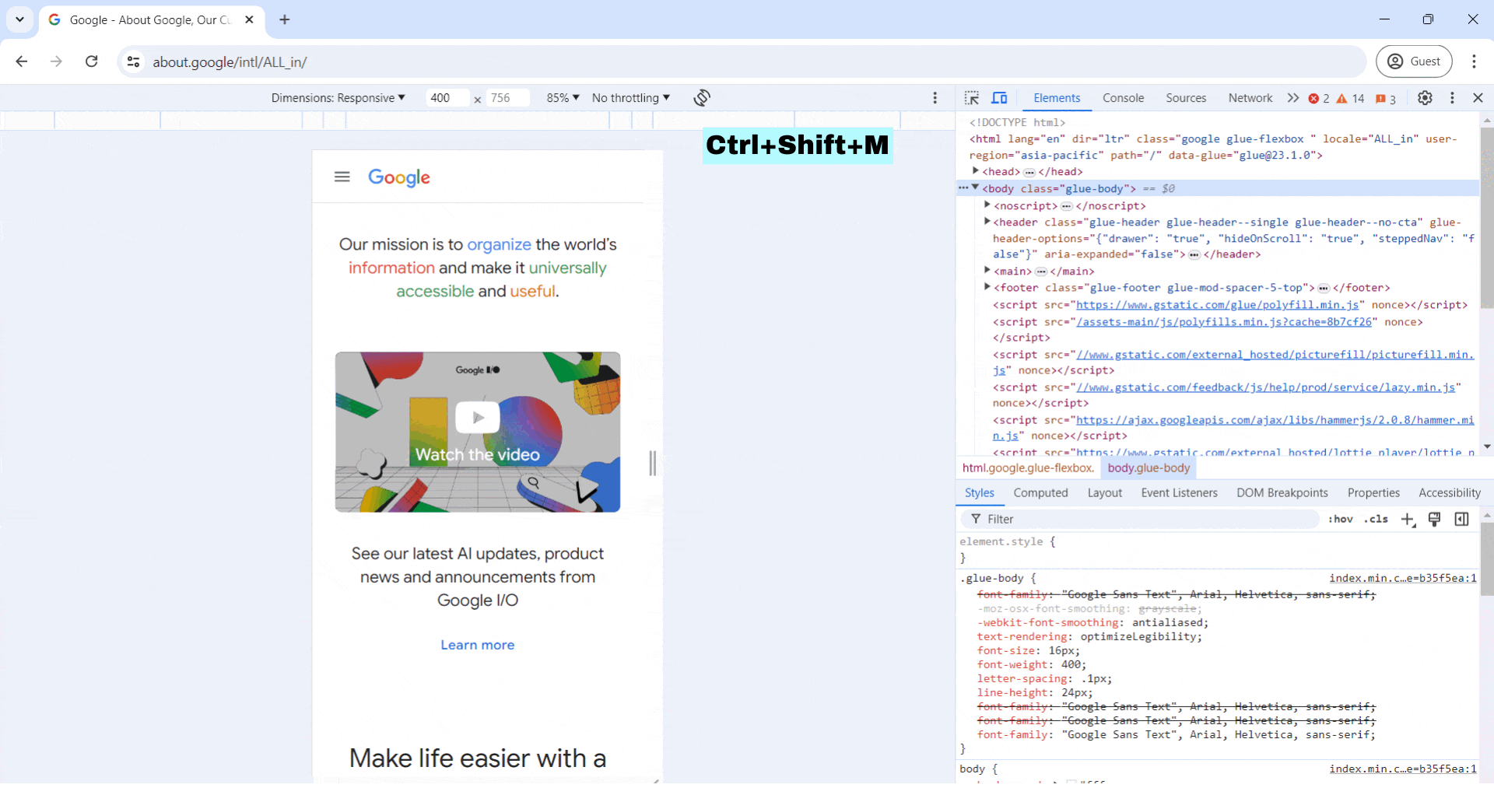Click the styles Filter input
Viewport: 1494px width, 802px height.
1140,519
